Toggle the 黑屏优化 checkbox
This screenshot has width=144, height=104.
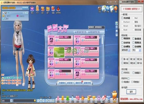click(x=133, y=42)
